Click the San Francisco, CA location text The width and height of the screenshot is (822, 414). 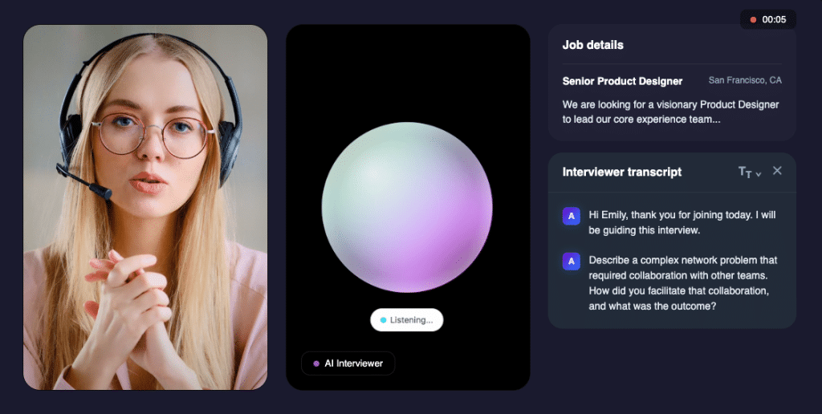pos(744,80)
